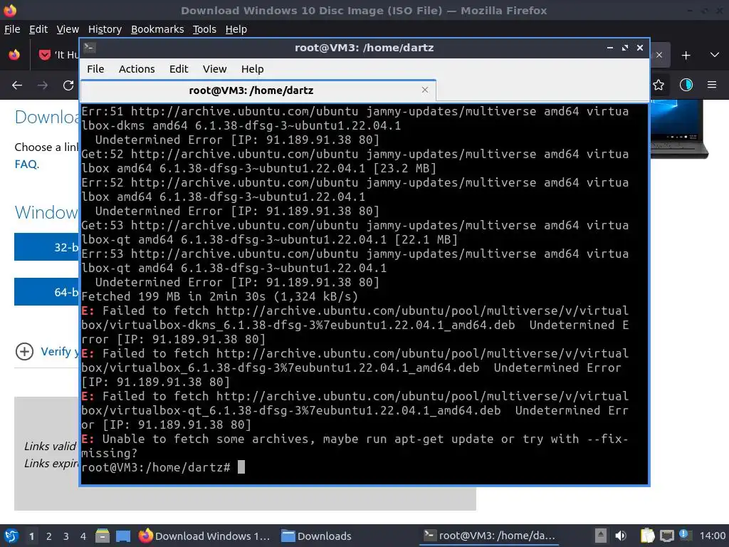Viewport: 729px width, 547px height.
Task: Select the Pocket 'It Hu...' browser tab
Action: (x=58, y=55)
